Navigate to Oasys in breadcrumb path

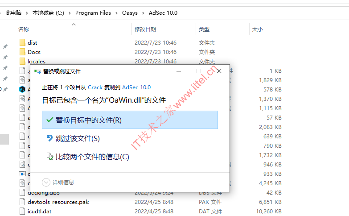pos(130,13)
